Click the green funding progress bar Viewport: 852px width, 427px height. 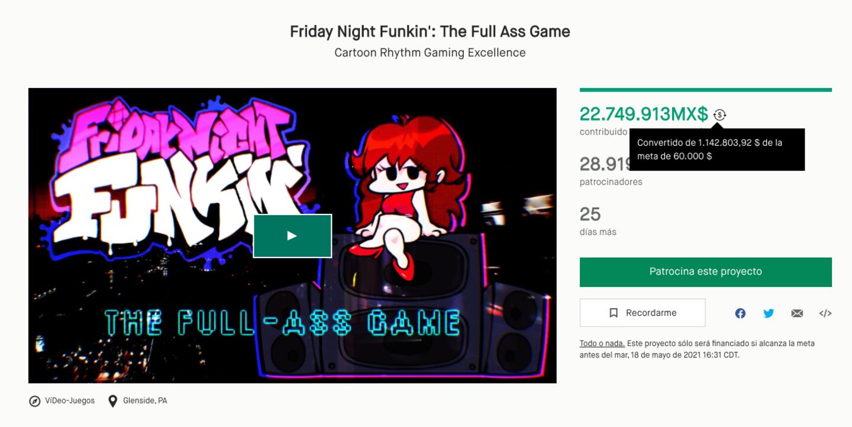coord(705,90)
